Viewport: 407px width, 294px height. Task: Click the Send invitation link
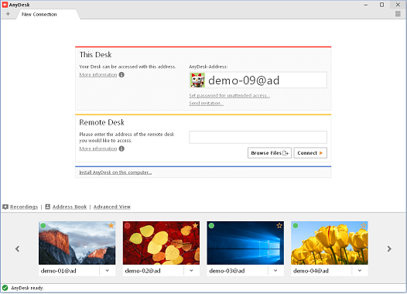pyautogui.click(x=206, y=103)
